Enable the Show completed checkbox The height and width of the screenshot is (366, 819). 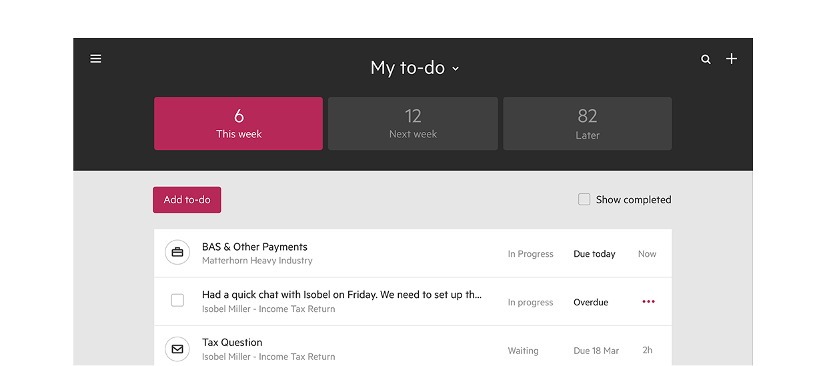pos(584,199)
